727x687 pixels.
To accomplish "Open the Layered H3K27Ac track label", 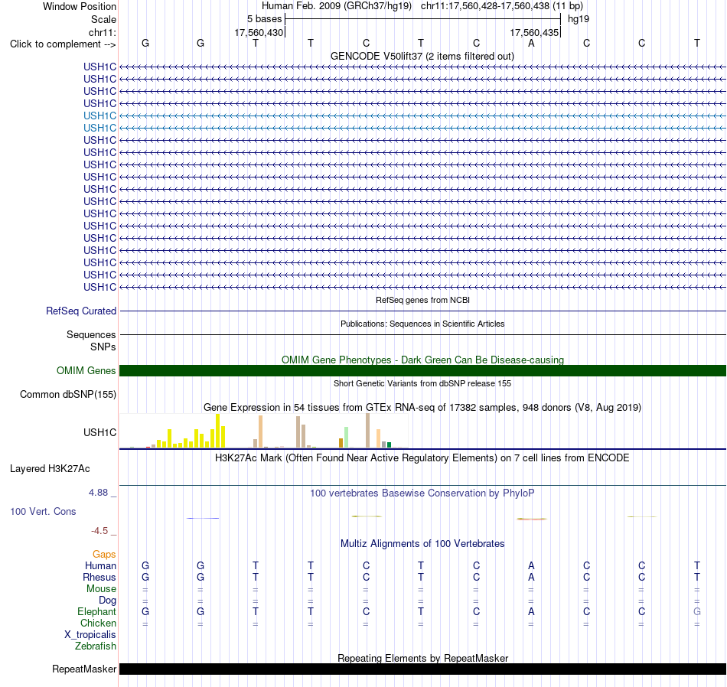I will 50,469.
